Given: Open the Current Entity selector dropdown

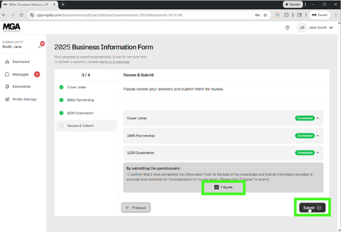Looking at the screenshot, I should pyautogui.click(x=39, y=47).
